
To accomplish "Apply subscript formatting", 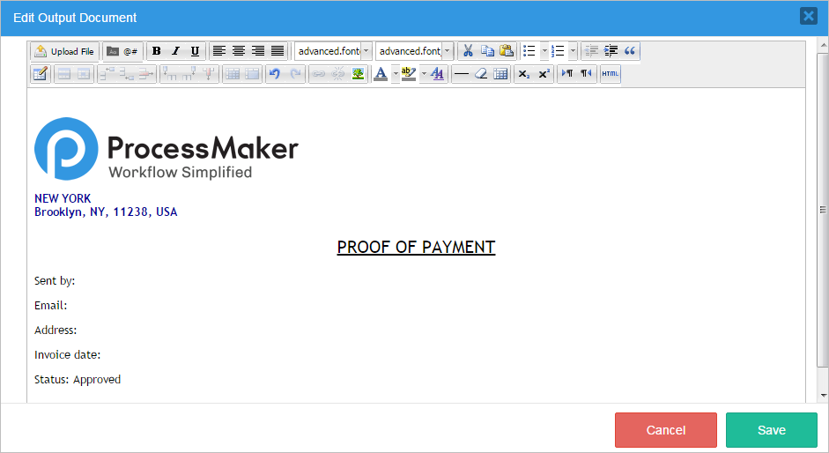I will click(x=523, y=74).
